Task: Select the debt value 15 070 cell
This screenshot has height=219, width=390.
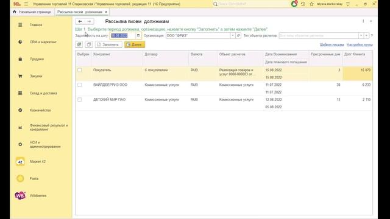Action: point(358,74)
